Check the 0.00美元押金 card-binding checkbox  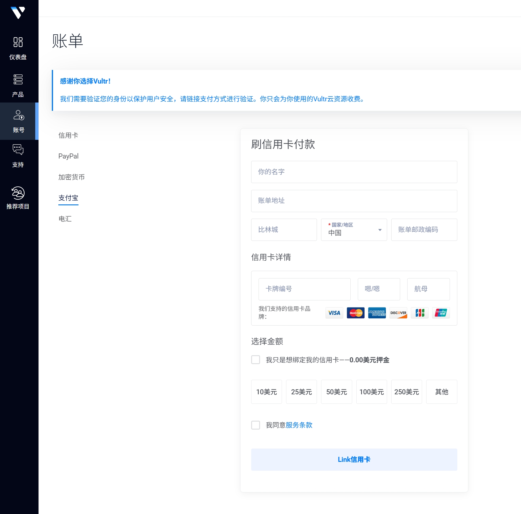point(256,360)
